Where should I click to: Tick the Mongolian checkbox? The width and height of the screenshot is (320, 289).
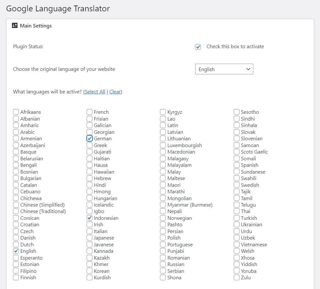click(x=163, y=198)
